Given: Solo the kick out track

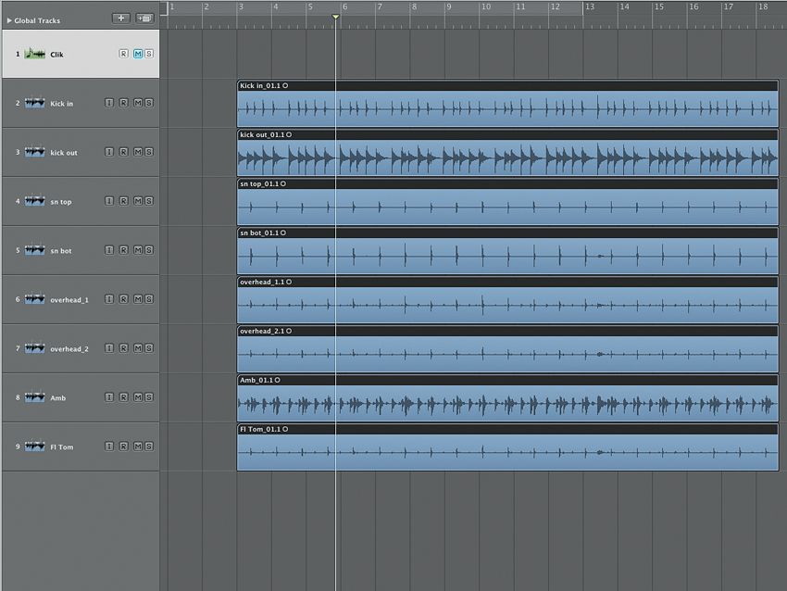Looking at the screenshot, I should coord(148,152).
